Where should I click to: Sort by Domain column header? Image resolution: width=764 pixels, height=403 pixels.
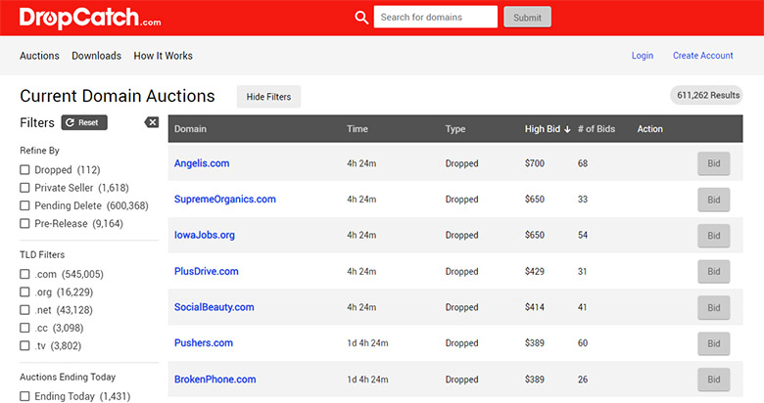click(191, 129)
